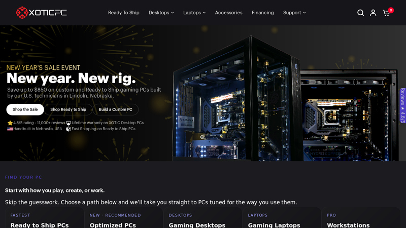
Task: Expand the Laptops dropdown menu
Action: click(x=194, y=13)
